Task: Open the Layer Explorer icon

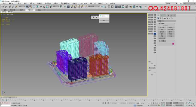Action: pyautogui.click(x=112, y=7)
